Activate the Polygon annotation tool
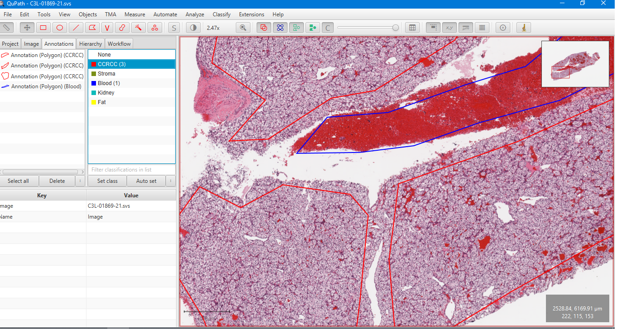617x329 pixels. [x=92, y=28]
